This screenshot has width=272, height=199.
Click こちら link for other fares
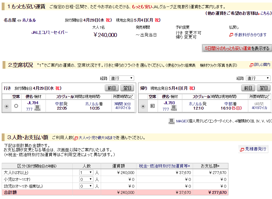pos(265,13)
